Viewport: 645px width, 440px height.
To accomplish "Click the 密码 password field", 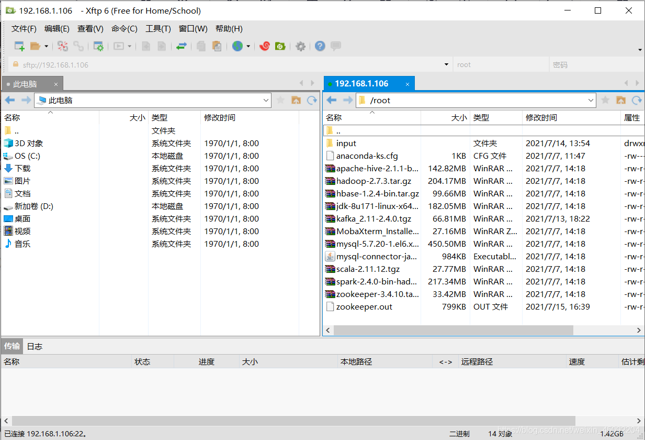I will point(596,65).
